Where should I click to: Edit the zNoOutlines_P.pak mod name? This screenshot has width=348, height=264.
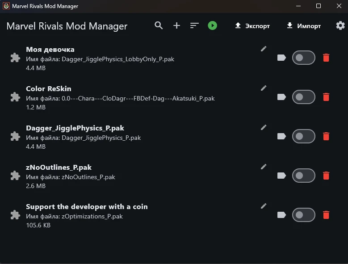(x=264, y=167)
